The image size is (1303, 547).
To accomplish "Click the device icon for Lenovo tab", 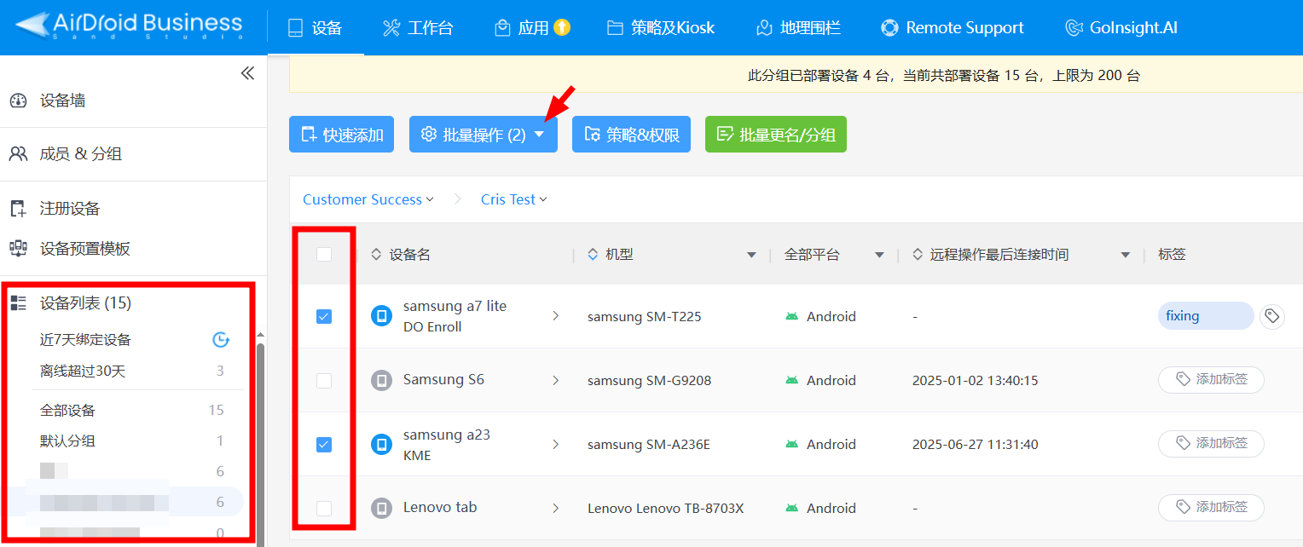I will [x=381, y=509].
